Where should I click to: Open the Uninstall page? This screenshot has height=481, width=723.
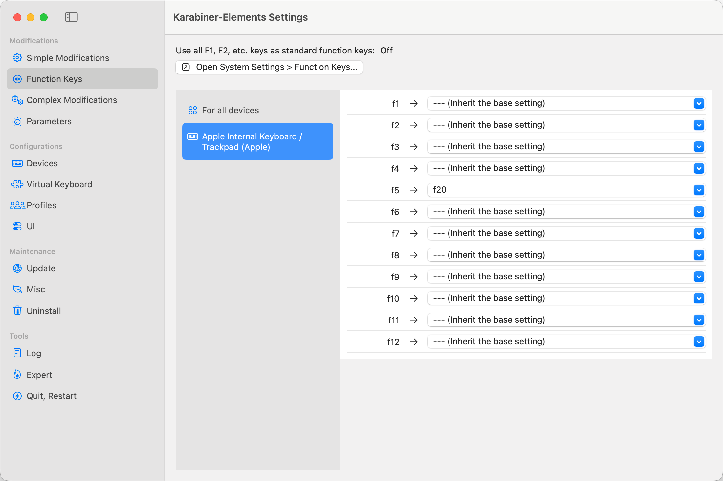point(82,311)
